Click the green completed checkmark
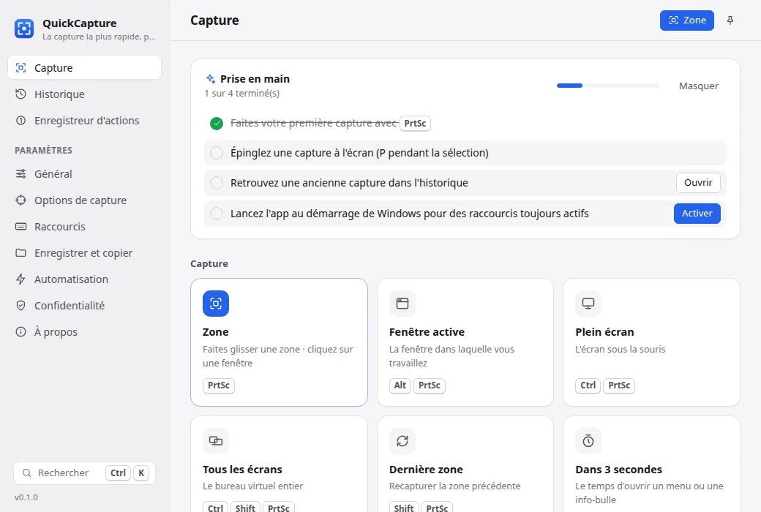761x512 pixels. click(x=217, y=124)
